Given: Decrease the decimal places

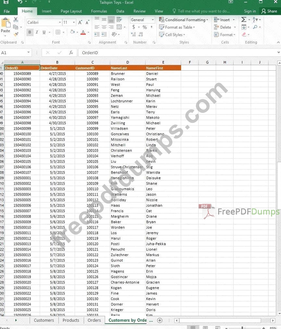Looking at the screenshot, I should coord(141,34).
